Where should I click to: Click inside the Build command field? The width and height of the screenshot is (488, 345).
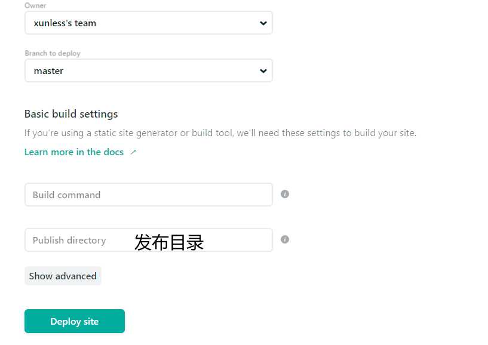pyautogui.click(x=148, y=193)
